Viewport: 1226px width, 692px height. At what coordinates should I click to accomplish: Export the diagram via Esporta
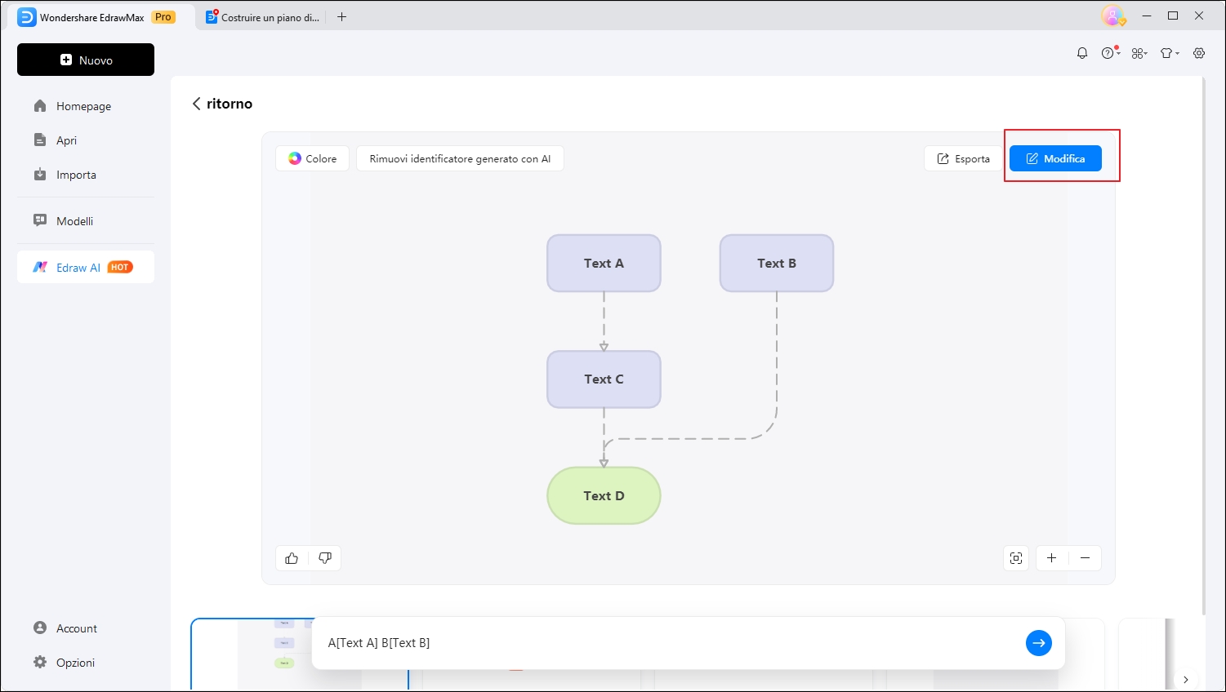pos(964,159)
